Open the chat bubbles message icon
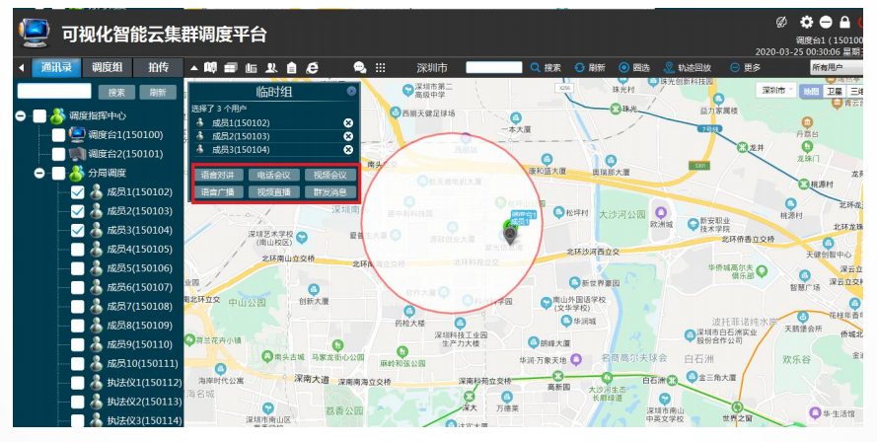 [360, 68]
